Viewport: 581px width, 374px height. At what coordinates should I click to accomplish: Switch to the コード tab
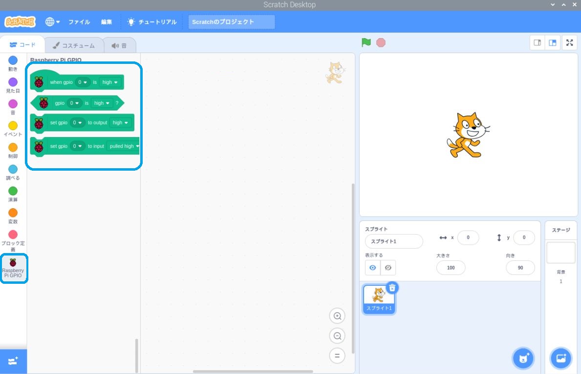click(22, 45)
